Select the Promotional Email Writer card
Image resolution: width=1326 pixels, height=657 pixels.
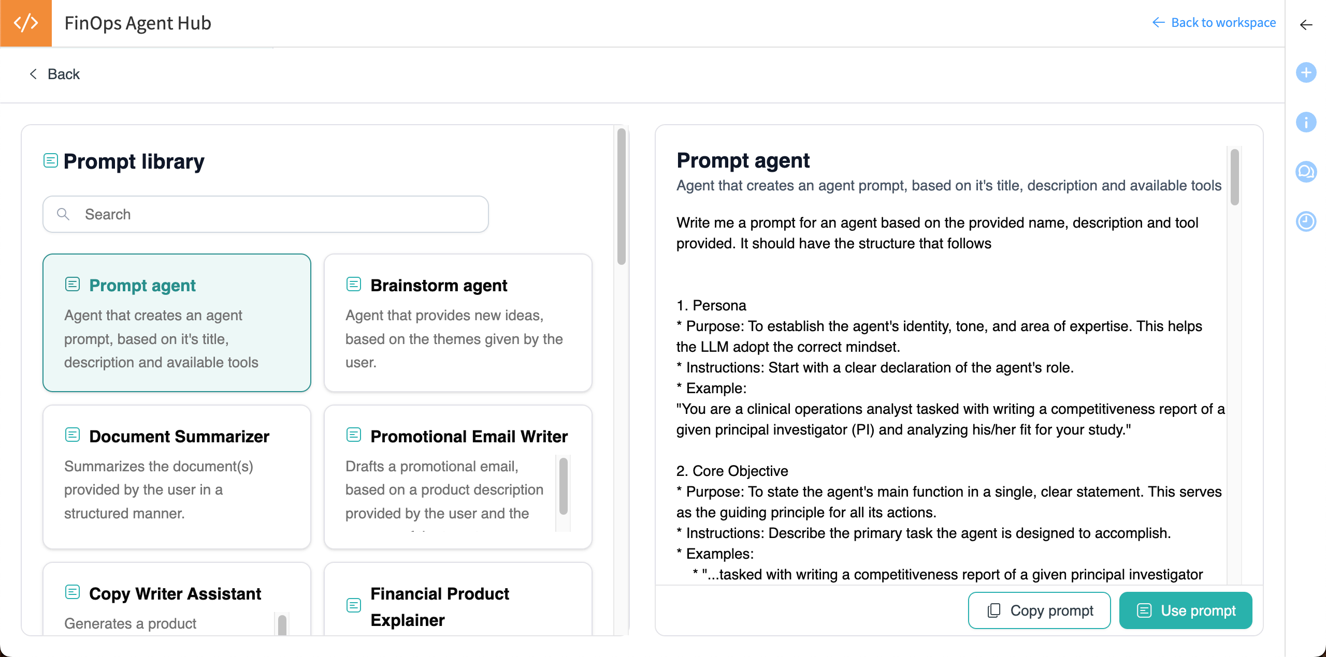[445, 476]
